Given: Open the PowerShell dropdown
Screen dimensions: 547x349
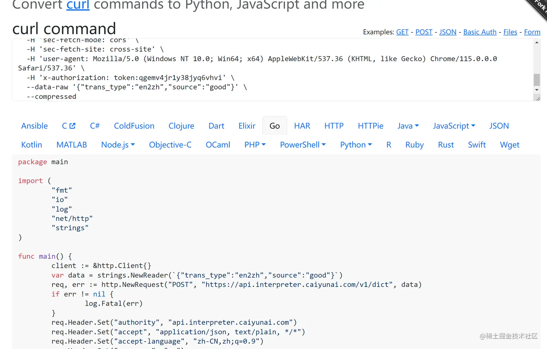Looking at the screenshot, I should coord(303,145).
